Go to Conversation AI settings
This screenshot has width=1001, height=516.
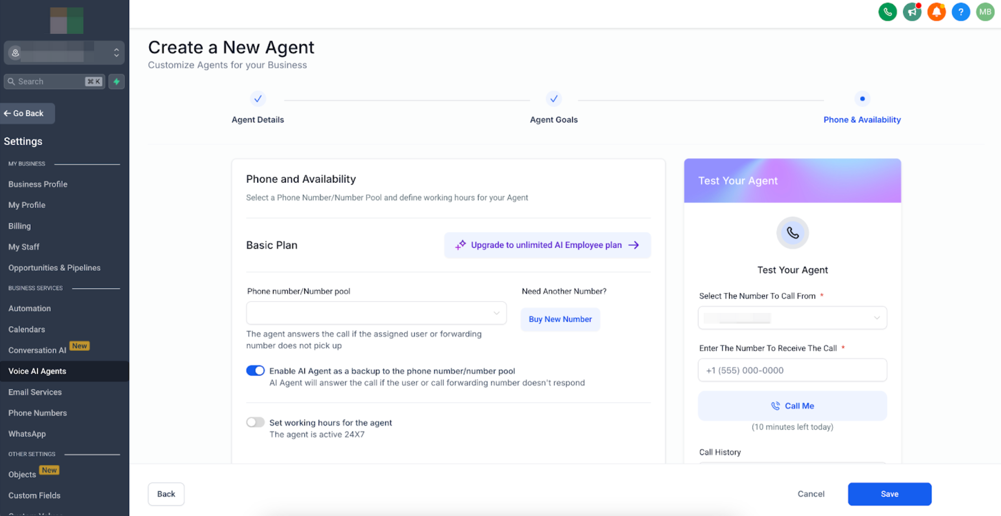click(x=37, y=350)
